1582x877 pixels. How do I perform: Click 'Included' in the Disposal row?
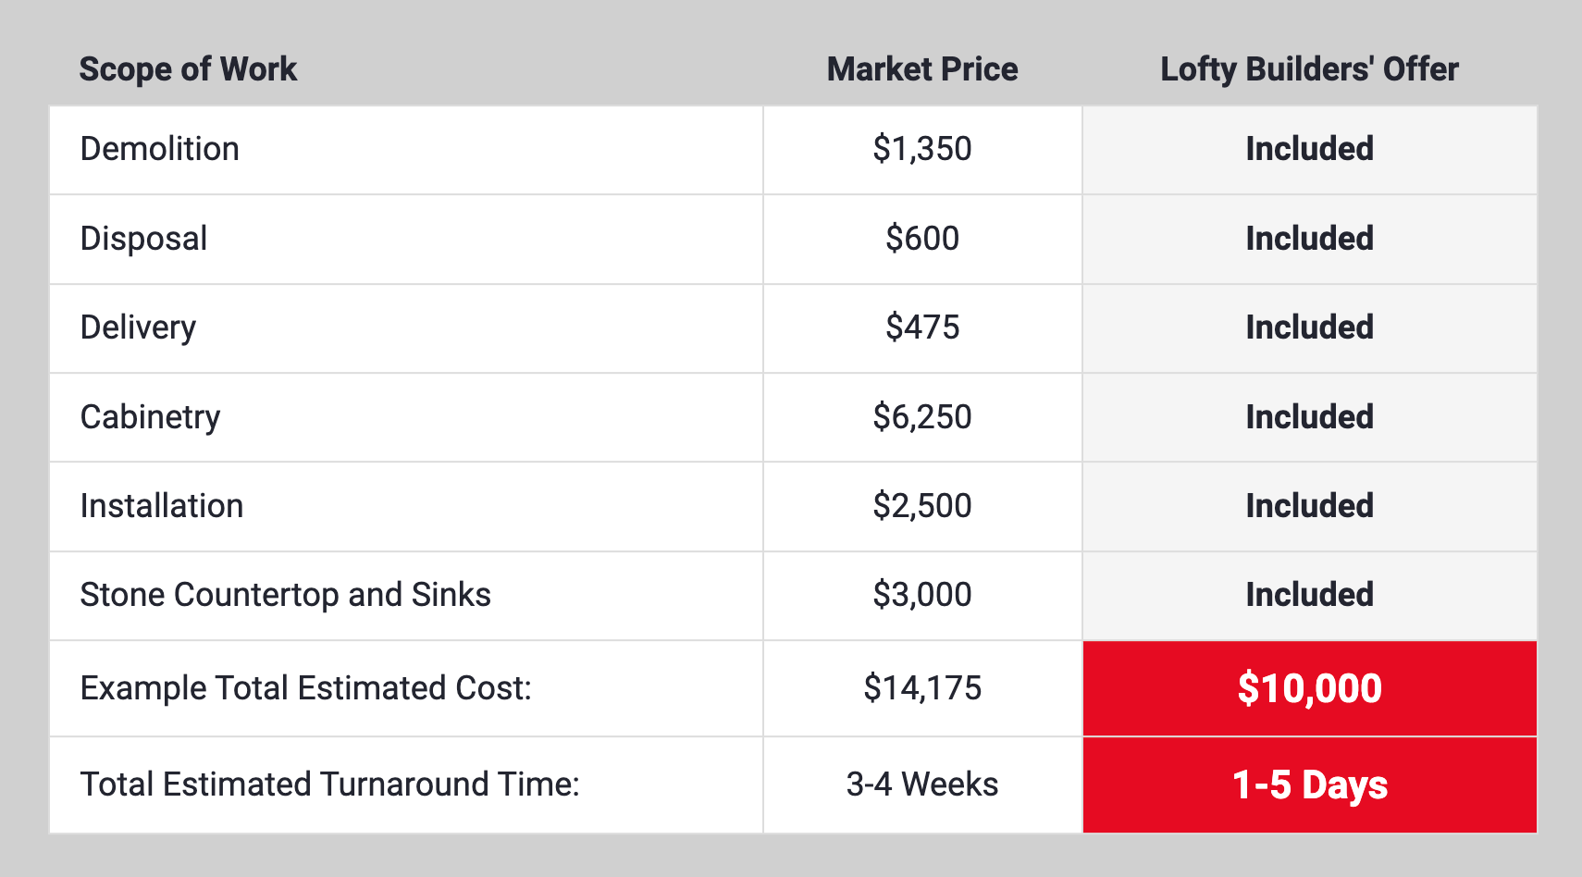click(x=1309, y=239)
